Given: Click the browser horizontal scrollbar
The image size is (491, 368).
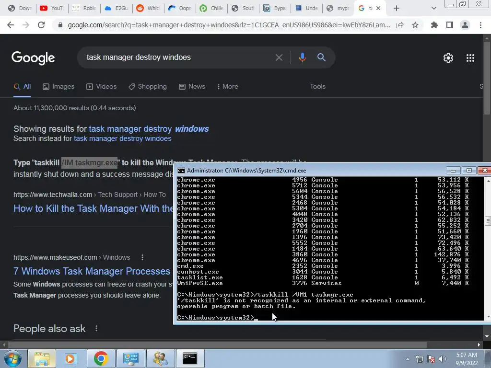Looking at the screenshot, I should click(x=218, y=345).
